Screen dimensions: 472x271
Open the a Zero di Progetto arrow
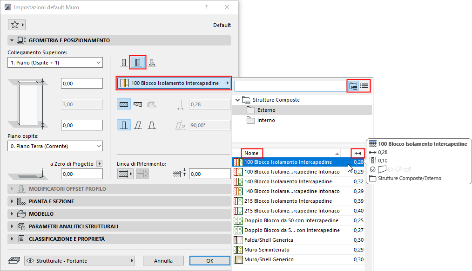pos(99,163)
